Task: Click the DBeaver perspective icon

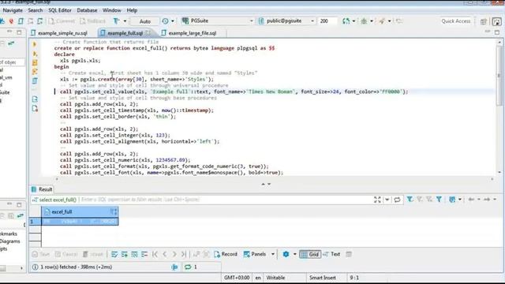Action: coord(496,21)
